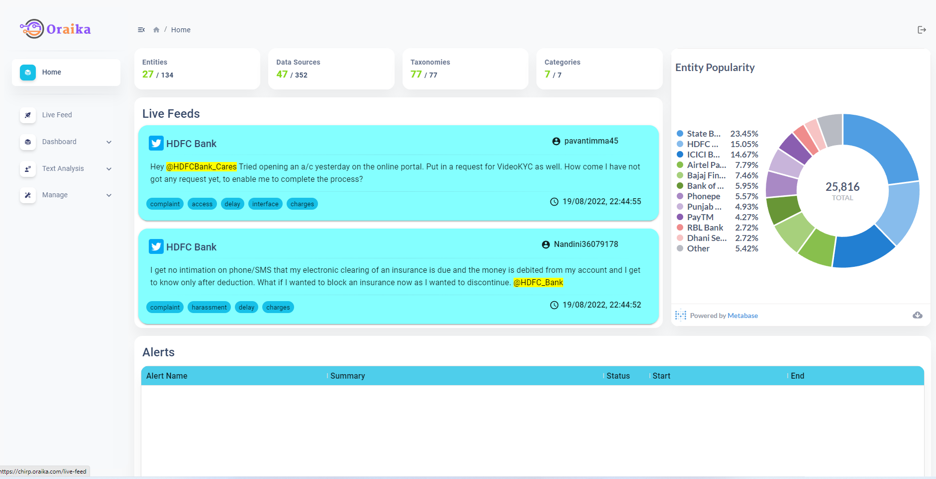Click the 'access' tag

[202, 204]
